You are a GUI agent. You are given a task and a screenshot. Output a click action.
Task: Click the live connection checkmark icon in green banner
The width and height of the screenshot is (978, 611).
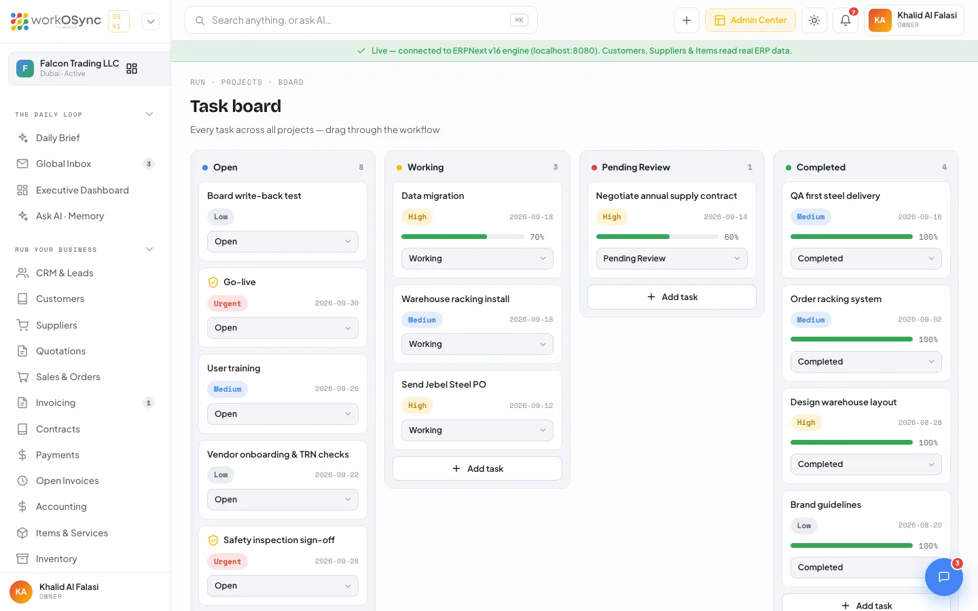point(361,51)
